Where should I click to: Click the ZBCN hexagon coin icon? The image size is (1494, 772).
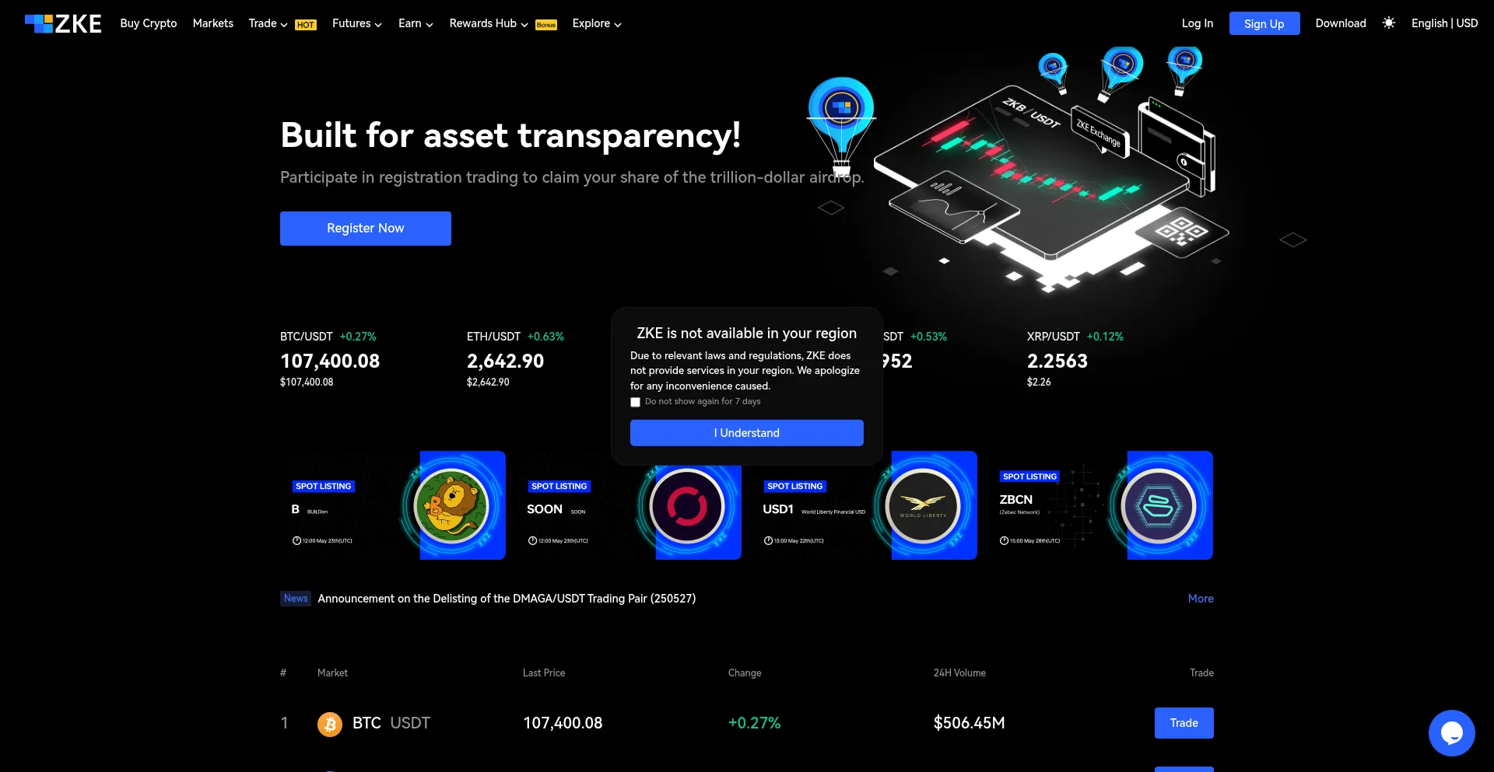[1159, 506]
